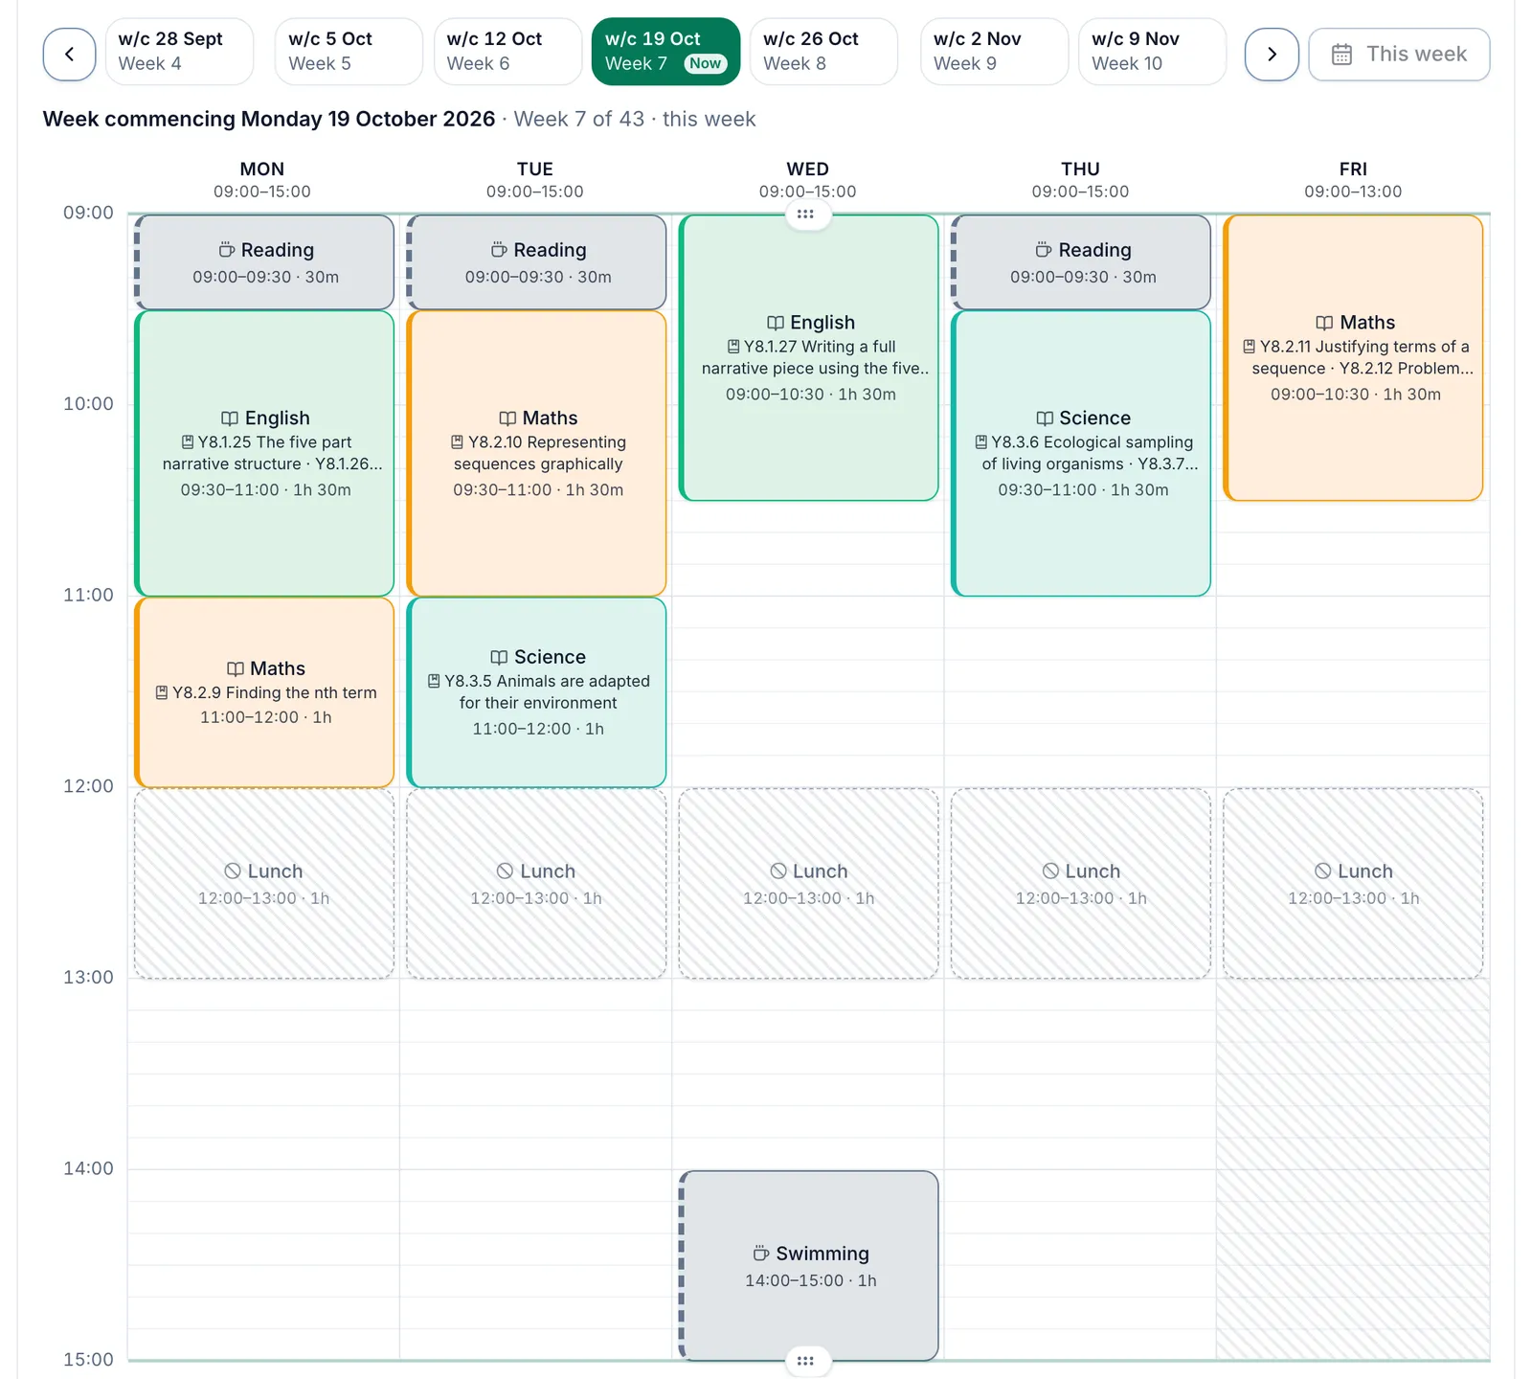Click the note icon beside Y8.1.27
This screenshot has height=1379, width=1532.
coord(733,346)
